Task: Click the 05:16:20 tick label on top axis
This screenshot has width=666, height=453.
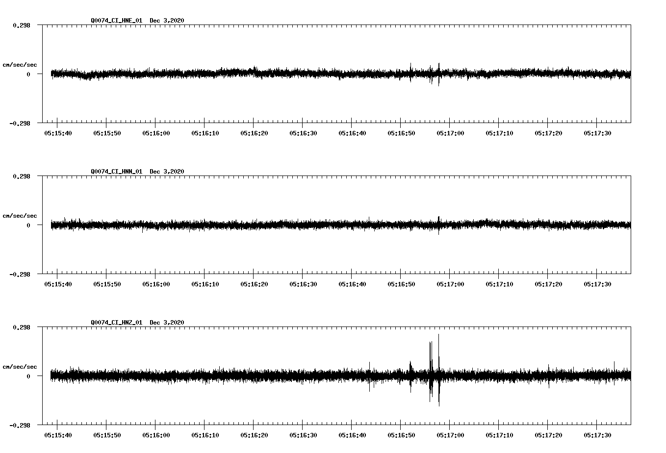Action: (x=255, y=132)
